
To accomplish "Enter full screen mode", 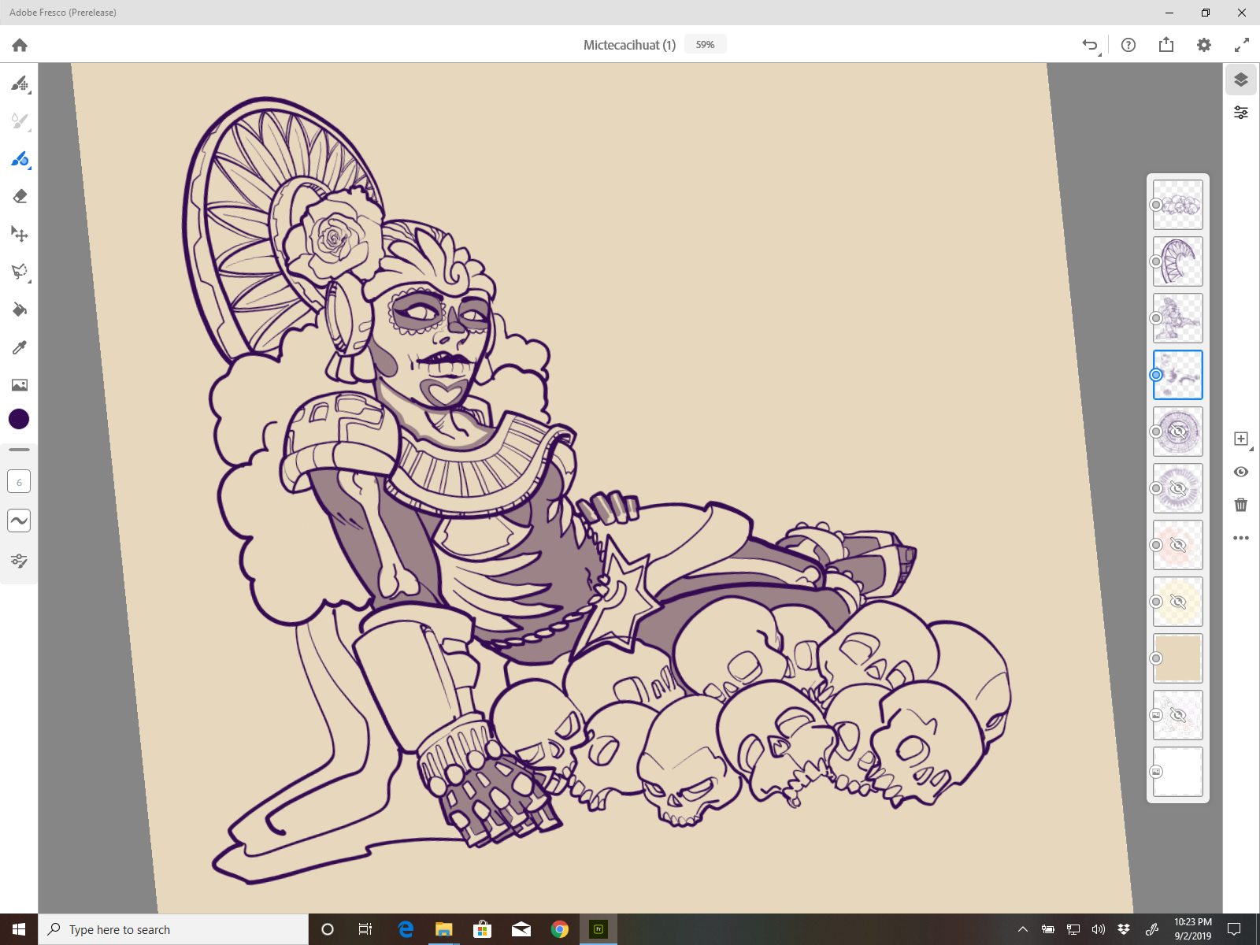I will pyautogui.click(x=1242, y=45).
